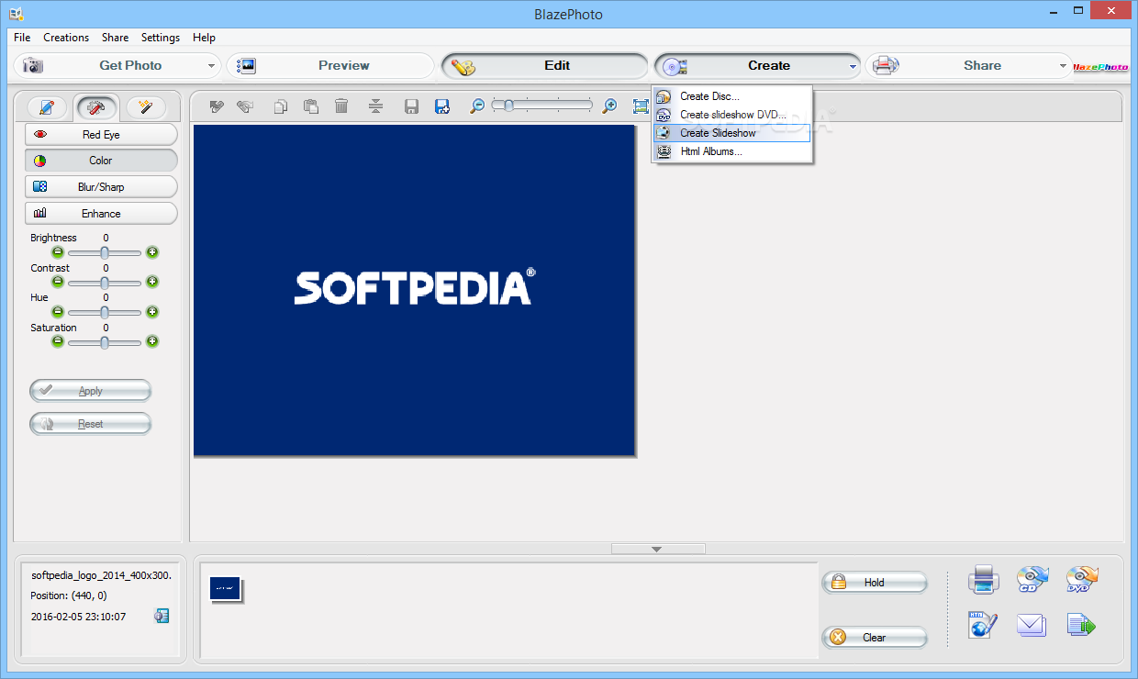Choose Create slideshow DVD... option
1138x679 pixels.
pos(732,115)
